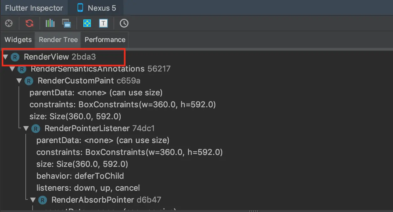The height and width of the screenshot is (212, 393).
Task: Enable Slow Animations with the clock icon
Action: pyautogui.click(x=124, y=23)
